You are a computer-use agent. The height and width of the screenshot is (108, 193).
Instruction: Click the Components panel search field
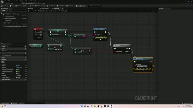17,10
